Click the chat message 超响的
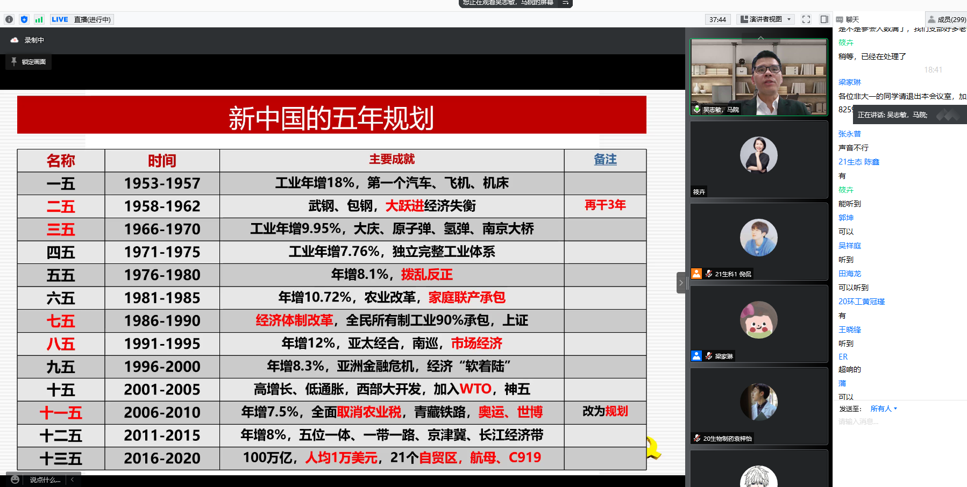The height and width of the screenshot is (487, 967). tap(850, 369)
